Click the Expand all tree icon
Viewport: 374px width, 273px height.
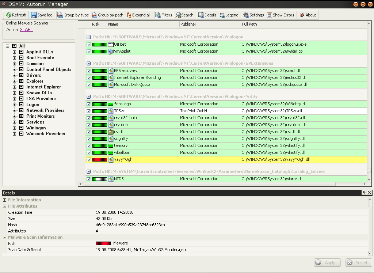(129, 15)
